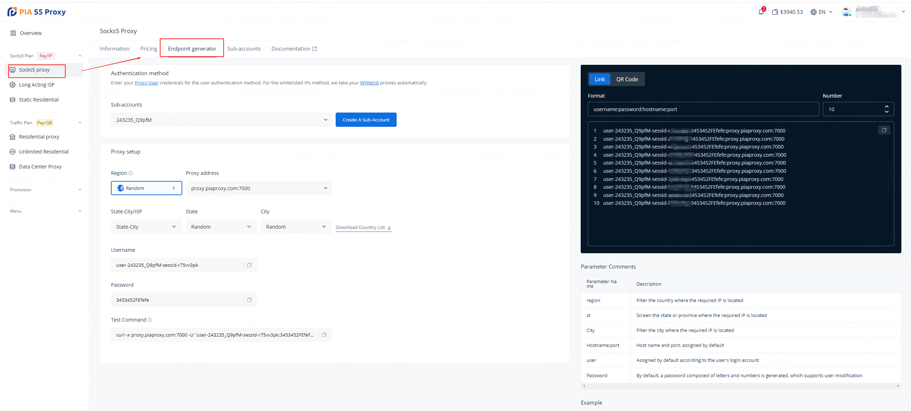
Task: Click Create A Sub-Account button
Action: 366,120
